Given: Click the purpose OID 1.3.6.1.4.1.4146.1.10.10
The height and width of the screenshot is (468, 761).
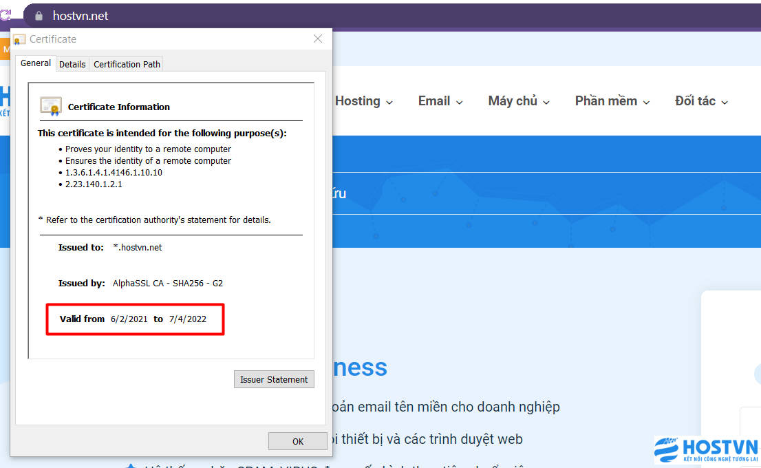Looking at the screenshot, I should pos(114,172).
